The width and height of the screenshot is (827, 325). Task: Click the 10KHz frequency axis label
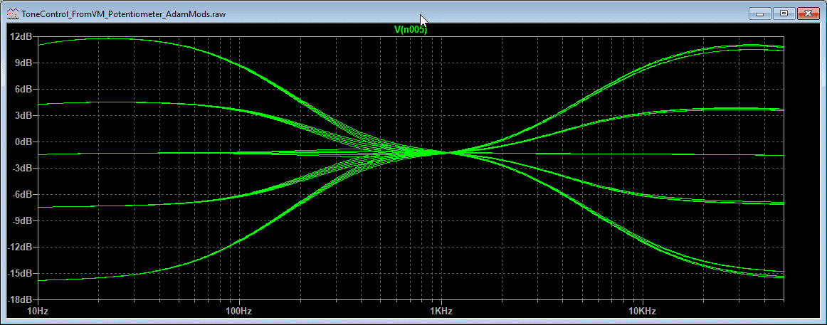(643, 311)
